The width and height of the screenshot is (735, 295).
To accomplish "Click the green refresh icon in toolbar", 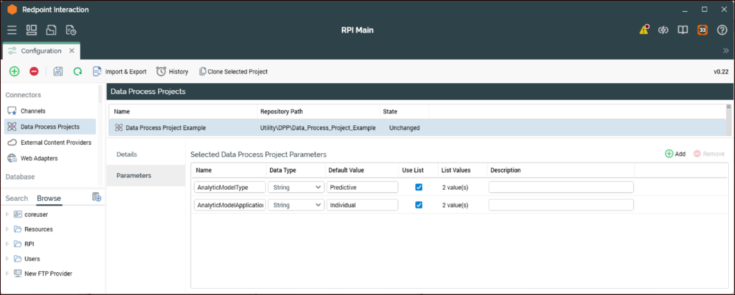I will (78, 71).
